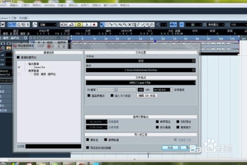Select the Color tool
The image size is (247, 165).
coord(152,25)
